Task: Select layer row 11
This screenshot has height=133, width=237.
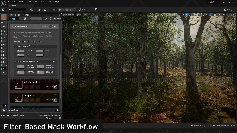Action: coord(4,34)
